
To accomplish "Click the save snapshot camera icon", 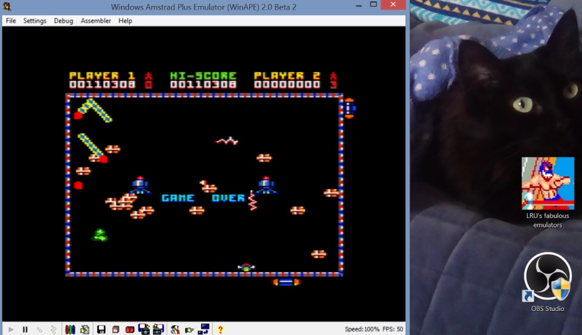I will [158, 329].
